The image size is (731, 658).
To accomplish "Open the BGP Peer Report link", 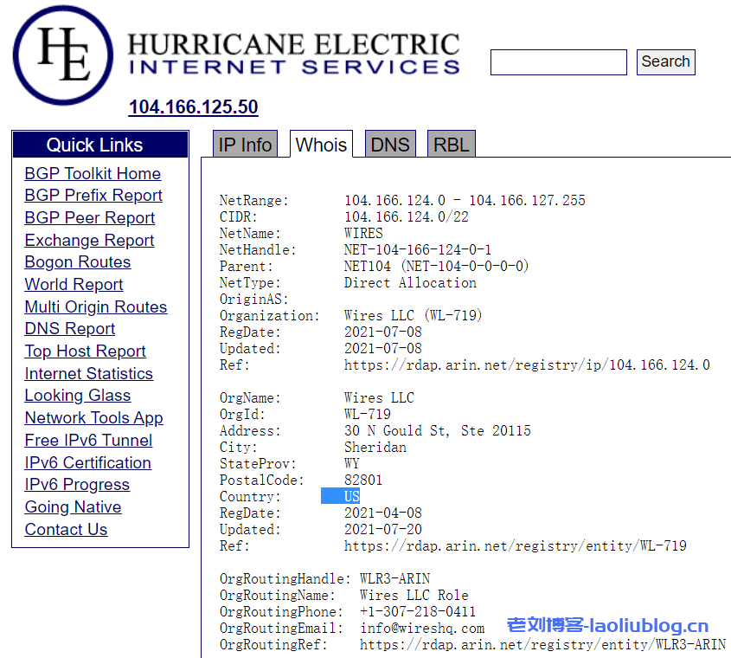I will click(90, 218).
